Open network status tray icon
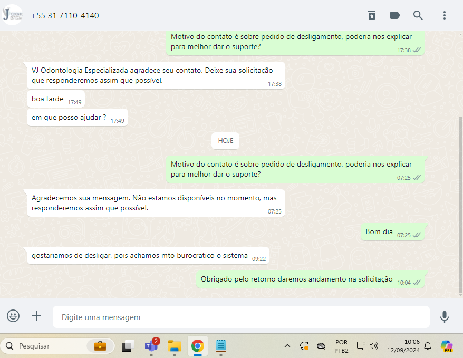Screen dimensions: 463x358 361,345
